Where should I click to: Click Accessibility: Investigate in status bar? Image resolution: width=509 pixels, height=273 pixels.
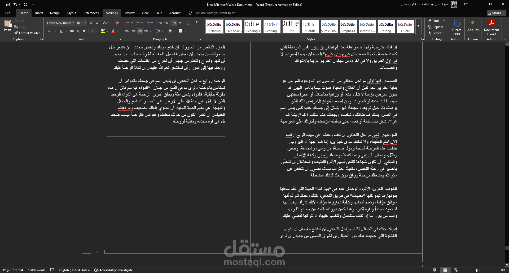(113, 270)
